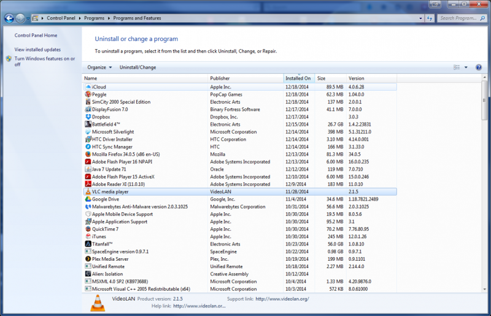The image size is (491, 316).
Task: Click the Malwarebytes Anti-Malware icon
Action: point(88,207)
